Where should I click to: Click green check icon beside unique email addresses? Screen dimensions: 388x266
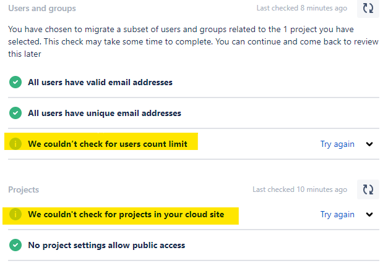point(15,113)
